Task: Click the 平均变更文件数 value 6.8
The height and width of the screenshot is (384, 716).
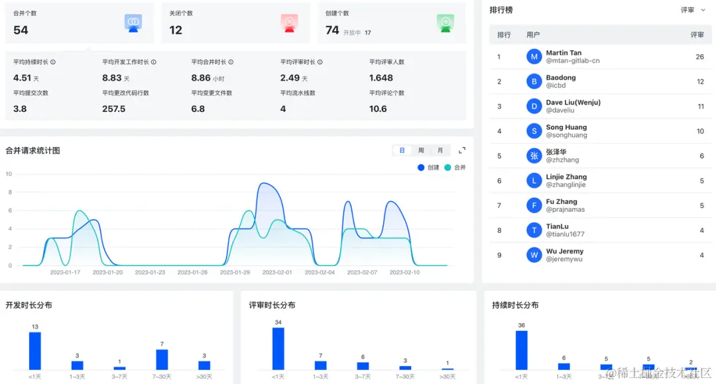Action: click(x=198, y=109)
